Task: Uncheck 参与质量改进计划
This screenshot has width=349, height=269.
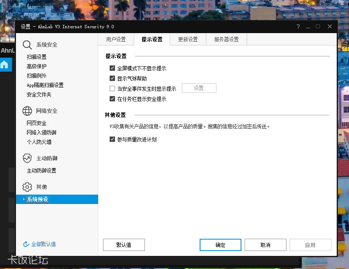Action: [112, 139]
